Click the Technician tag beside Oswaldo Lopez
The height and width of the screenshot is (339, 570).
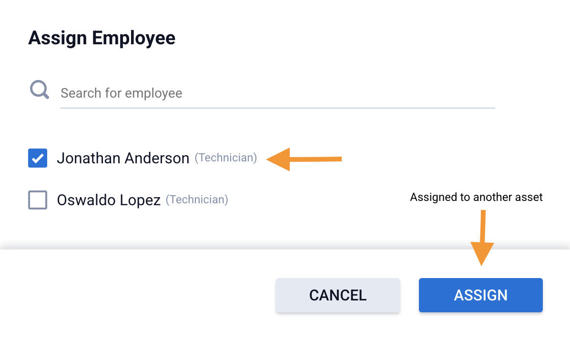click(197, 199)
